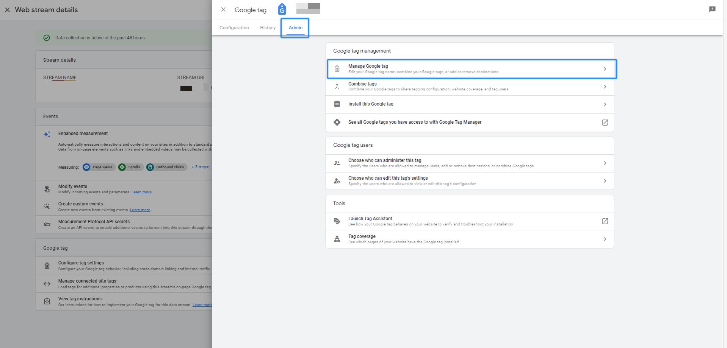This screenshot has height=348, width=727.
Task: Open the 'Combine tags' title text
Action: (362, 84)
